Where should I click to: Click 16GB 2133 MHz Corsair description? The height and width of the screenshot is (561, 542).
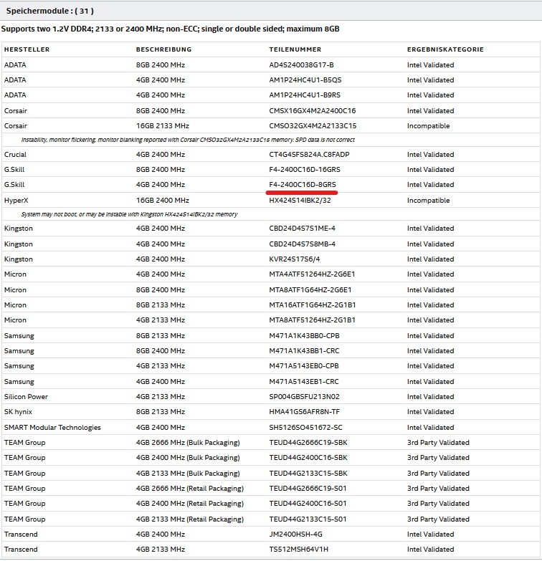tap(162, 125)
